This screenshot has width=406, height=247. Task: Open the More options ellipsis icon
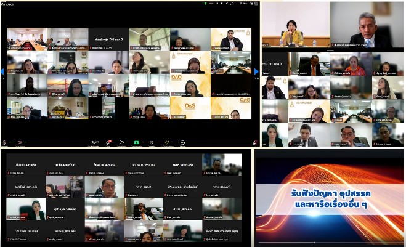click(182, 142)
